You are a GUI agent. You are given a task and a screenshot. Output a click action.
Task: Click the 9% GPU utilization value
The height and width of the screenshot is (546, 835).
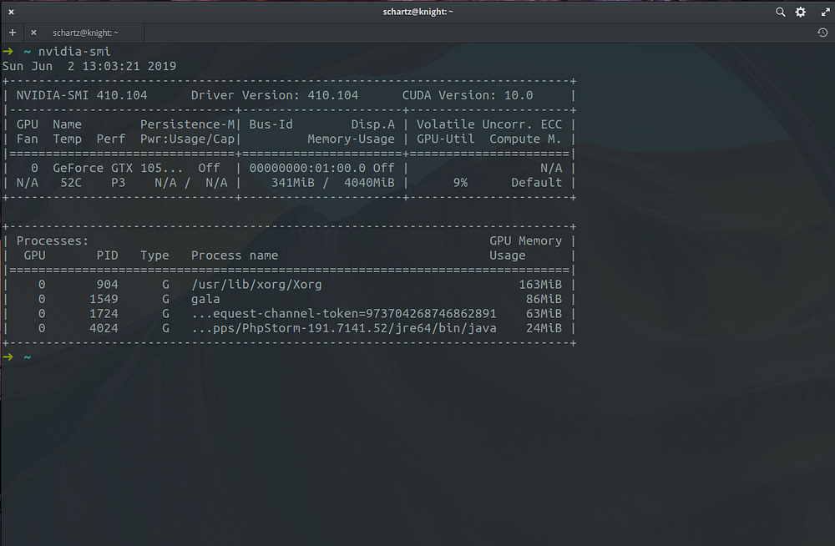[x=460, y=183]
